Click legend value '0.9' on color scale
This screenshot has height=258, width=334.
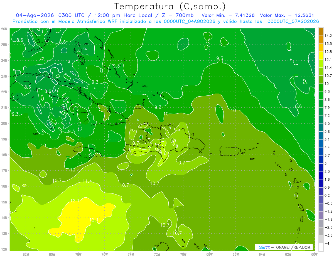coord(327,187)
